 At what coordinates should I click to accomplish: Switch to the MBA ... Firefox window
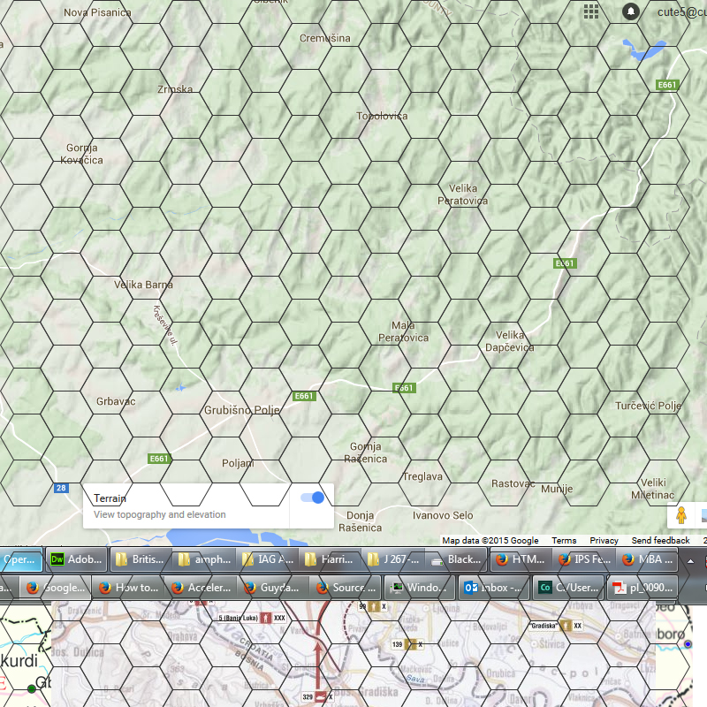tap(647, 559)
